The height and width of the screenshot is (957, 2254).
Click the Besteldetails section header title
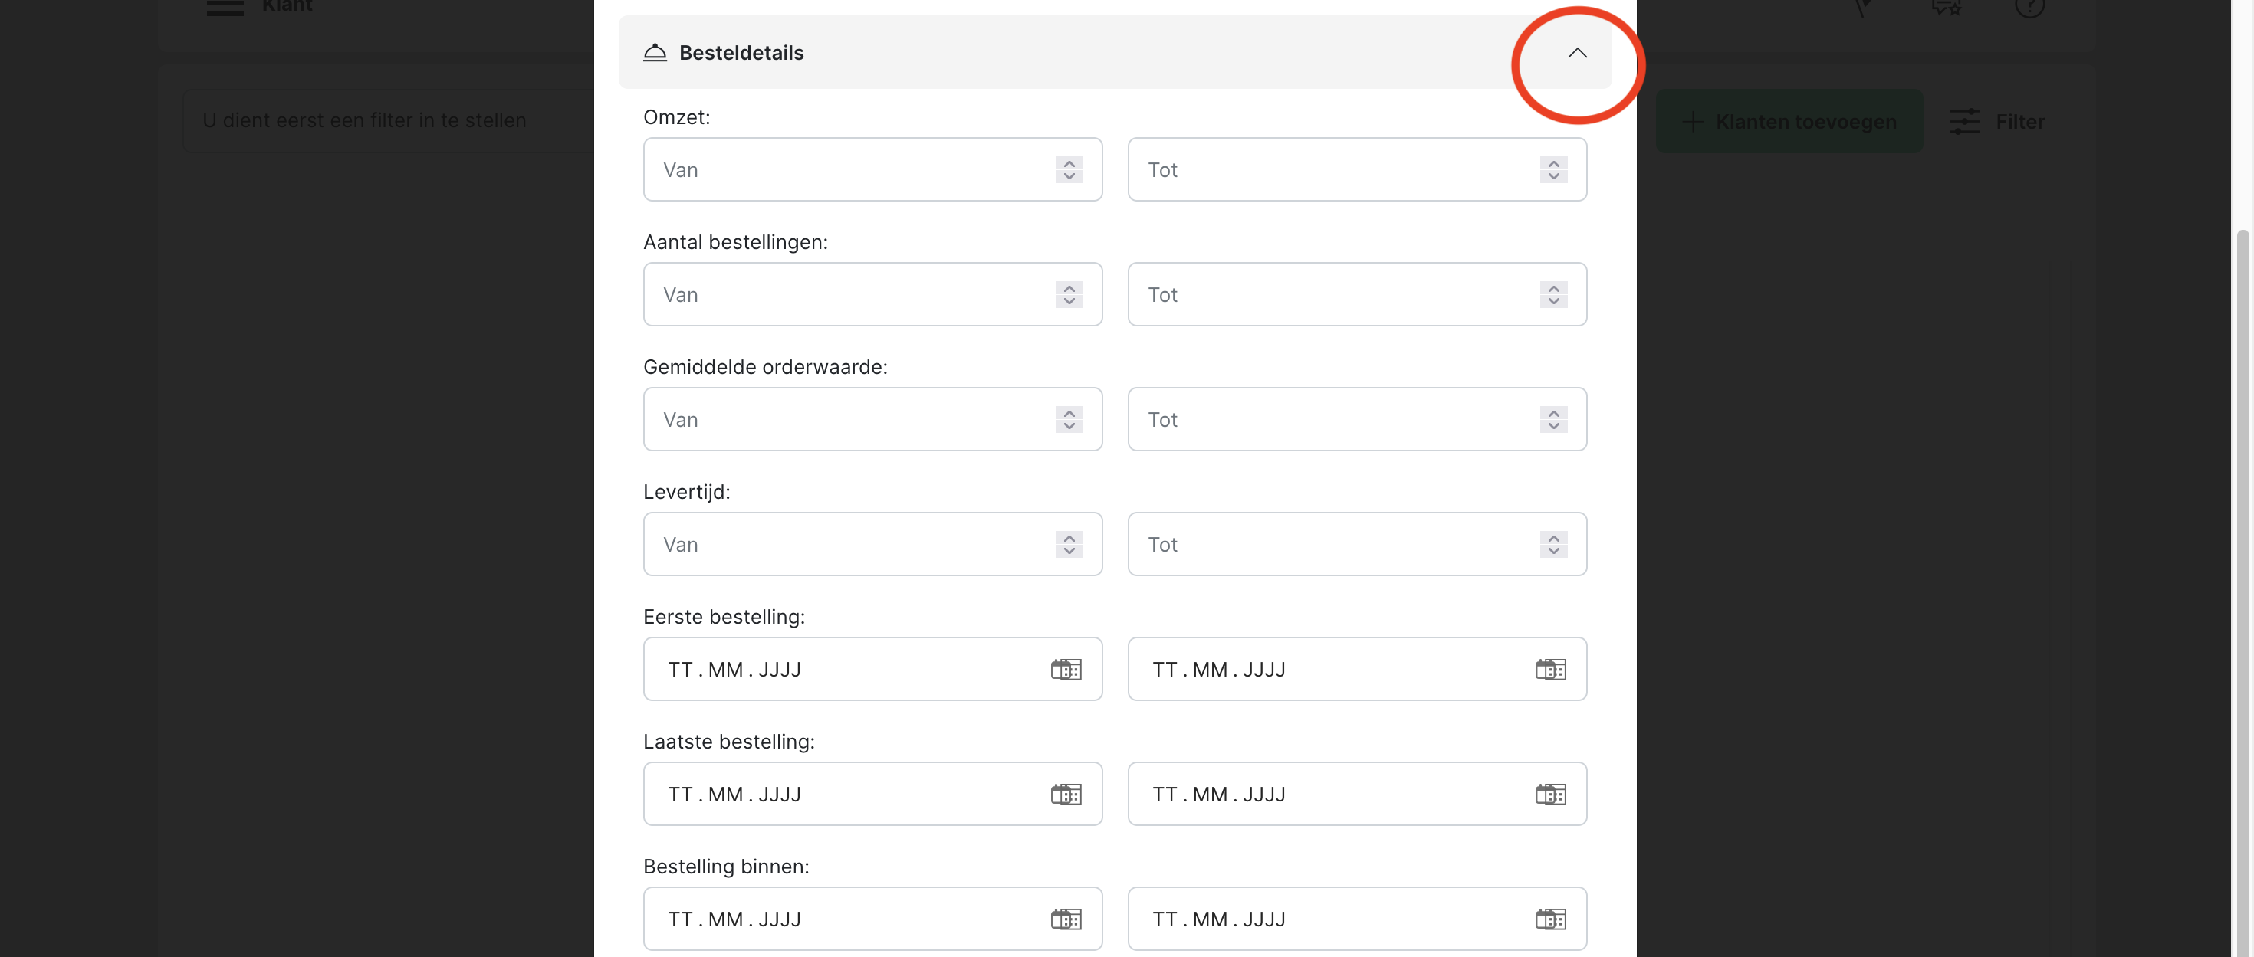point(741,54)
